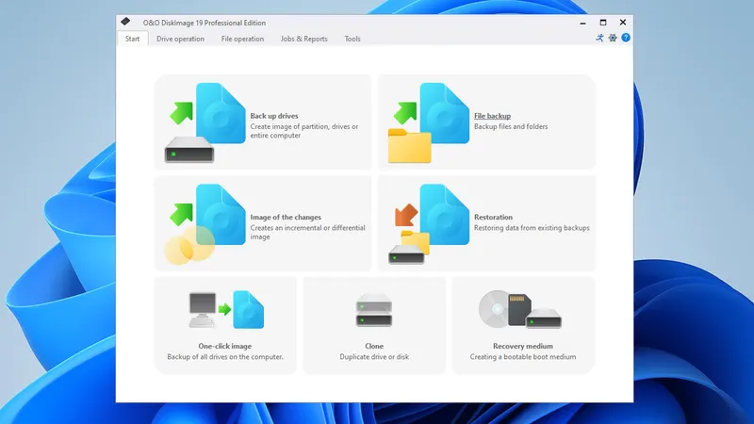Click the File backup folder icon

(x=424, y=122)
